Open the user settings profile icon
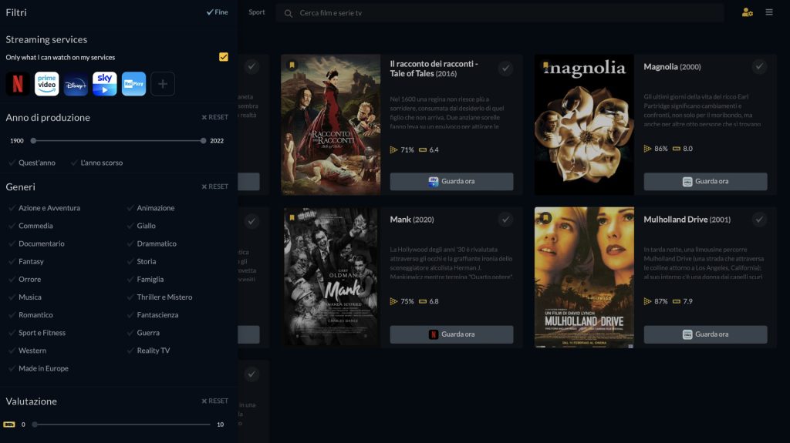This screenshot has height=443, width=790. (747, 12)
